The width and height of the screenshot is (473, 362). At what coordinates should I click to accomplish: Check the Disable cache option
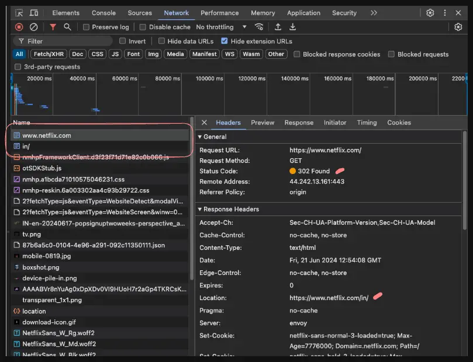click(143, 27)
